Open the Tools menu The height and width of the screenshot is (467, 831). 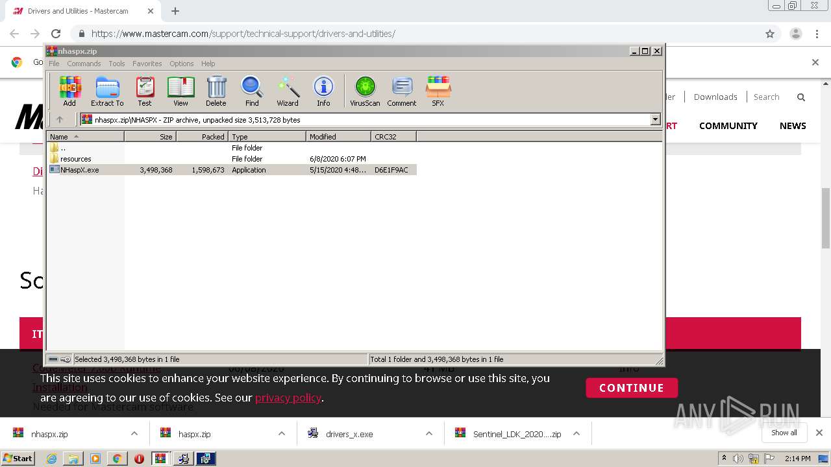(x=117, y=64)
